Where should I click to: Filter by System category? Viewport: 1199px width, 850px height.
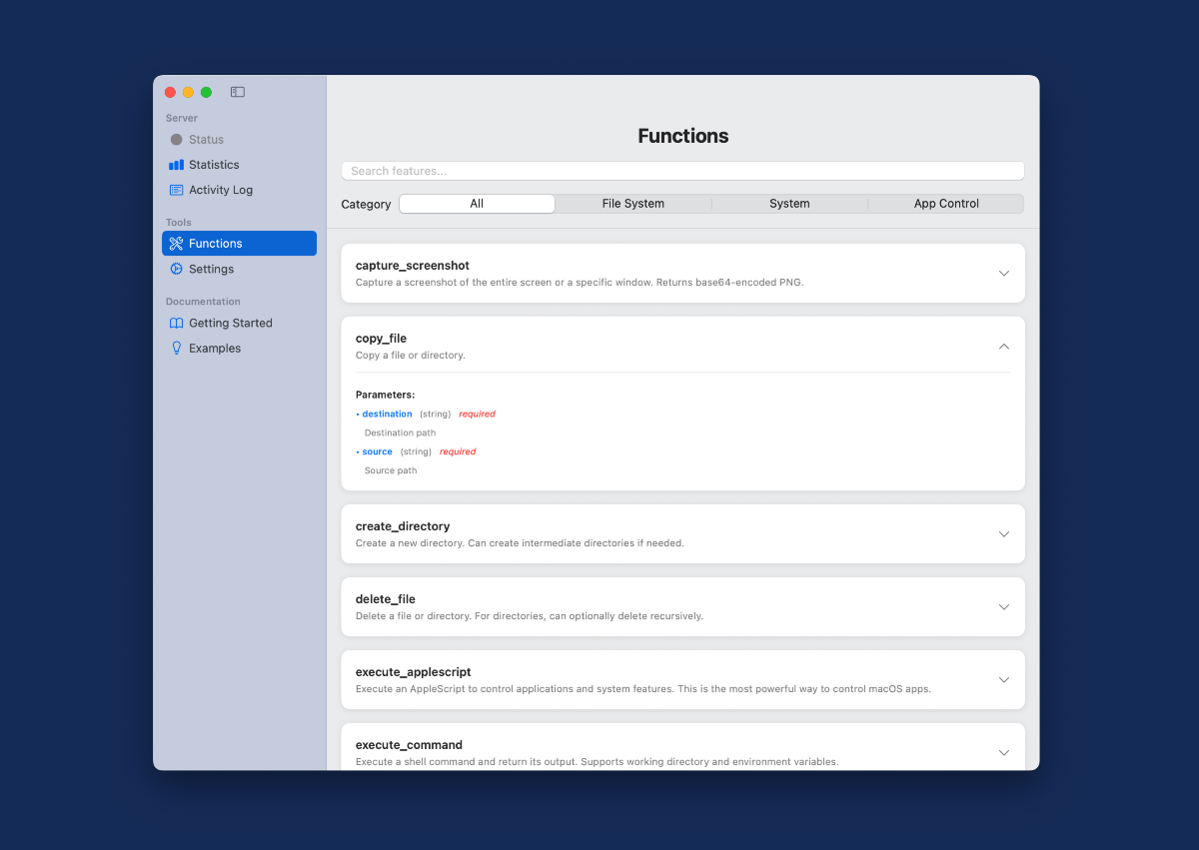coord(789,204)
